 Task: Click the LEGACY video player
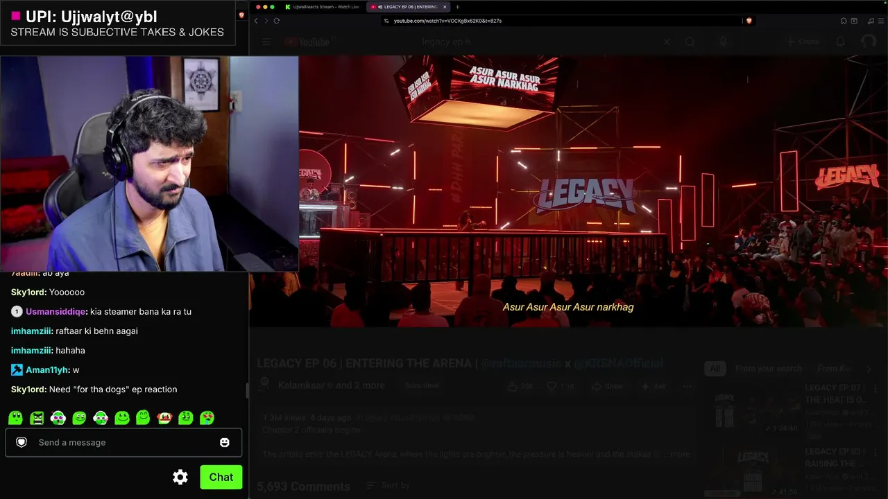568,191
